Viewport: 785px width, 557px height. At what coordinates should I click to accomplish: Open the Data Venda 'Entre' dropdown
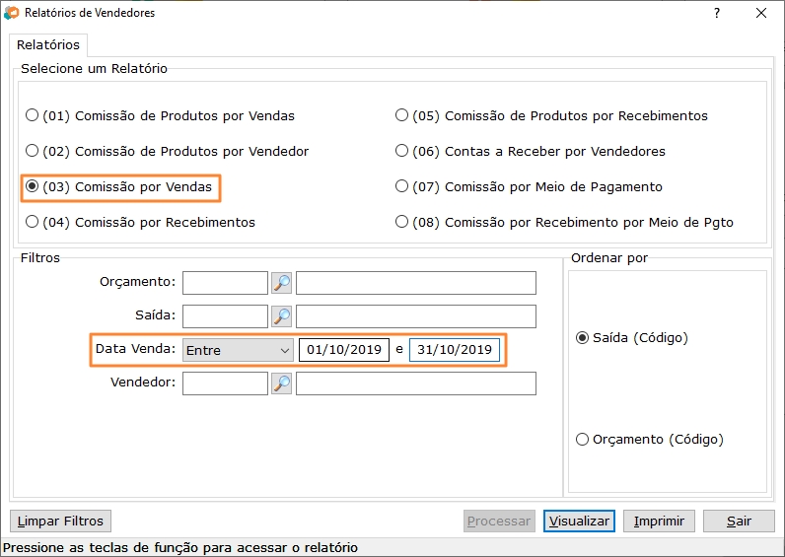click(x=238, y=350)
